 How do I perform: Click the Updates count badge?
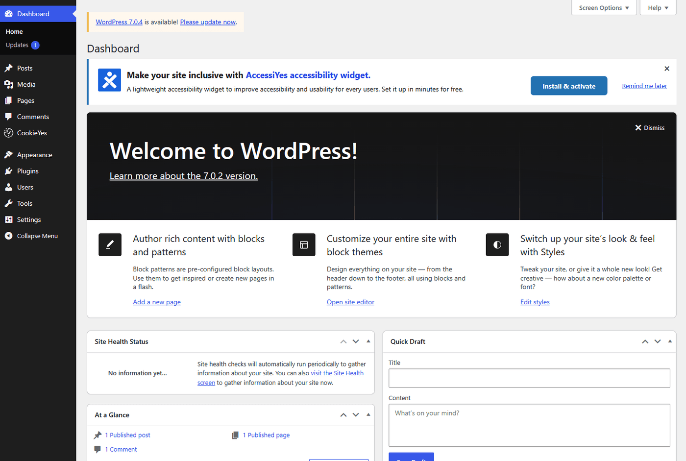tap(35, 45)
